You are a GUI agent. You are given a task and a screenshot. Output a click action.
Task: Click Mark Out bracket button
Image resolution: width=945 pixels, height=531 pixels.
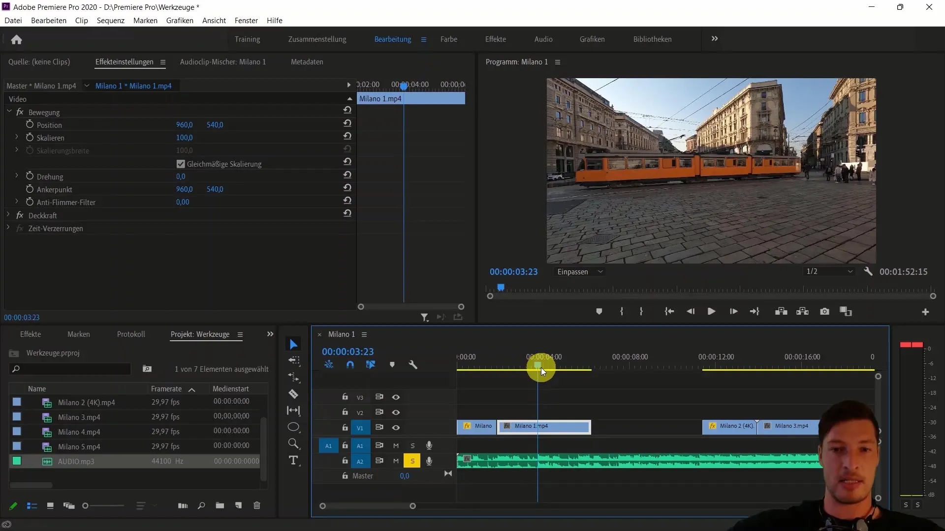click(x=641, y=312)
